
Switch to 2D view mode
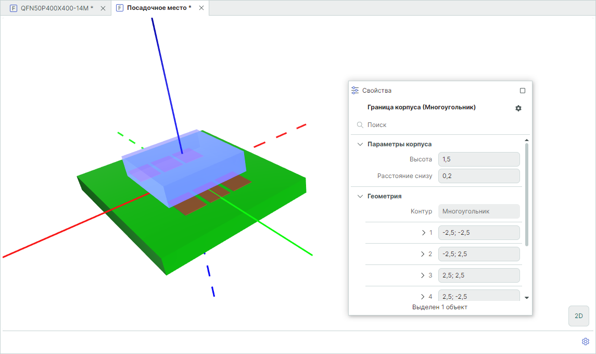pyautogui.click(x=578, y=316)
